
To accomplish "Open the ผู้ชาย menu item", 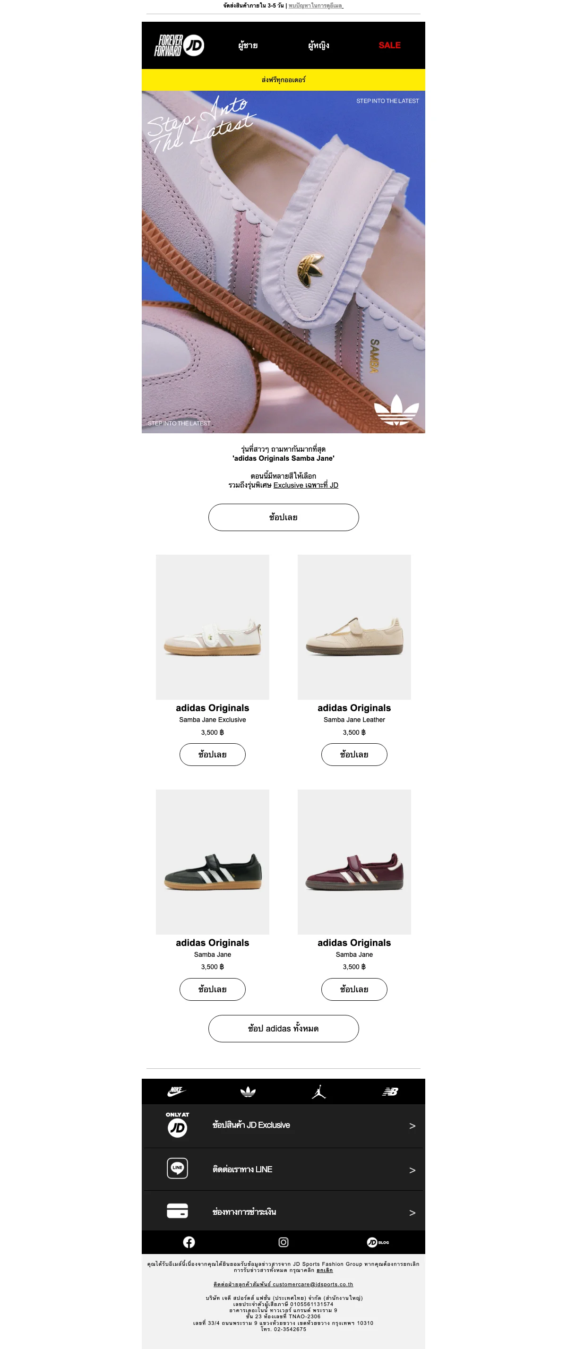I will click(248, 45).
